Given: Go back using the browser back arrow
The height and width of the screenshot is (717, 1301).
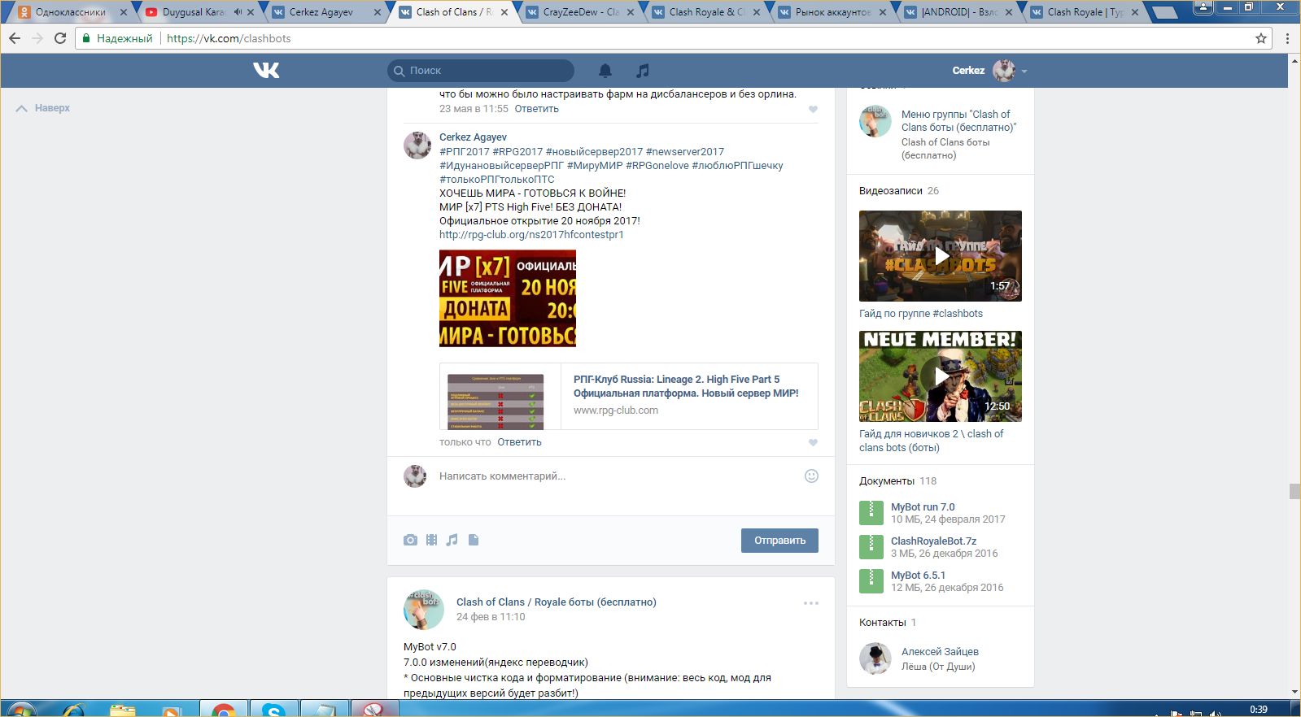Looking at the screenshot, I should pos(15,38).
